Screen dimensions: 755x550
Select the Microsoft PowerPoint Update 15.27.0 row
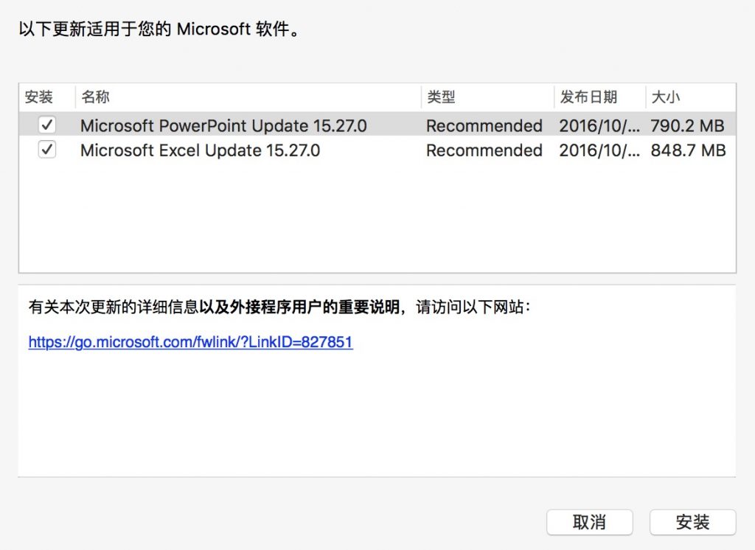(x=377, y=125)
